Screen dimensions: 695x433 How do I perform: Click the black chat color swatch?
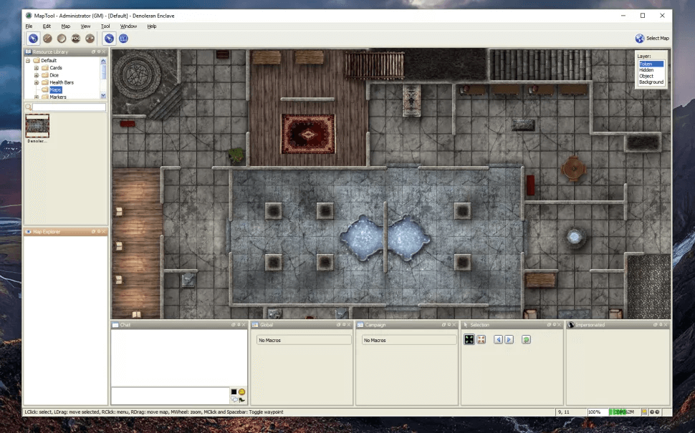pos(234,391)
